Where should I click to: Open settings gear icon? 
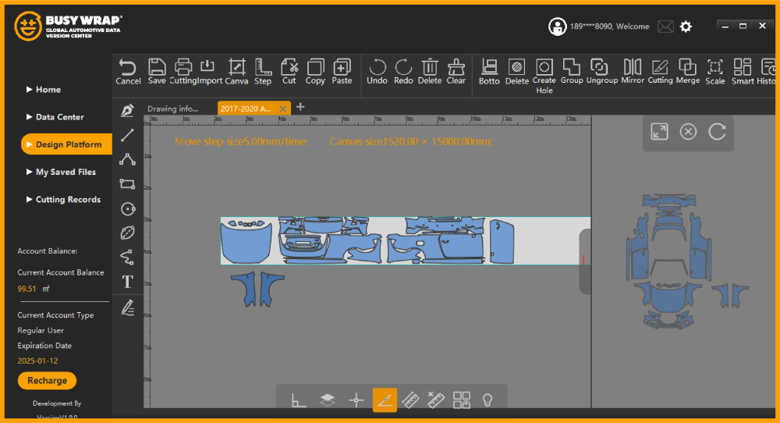686,27
